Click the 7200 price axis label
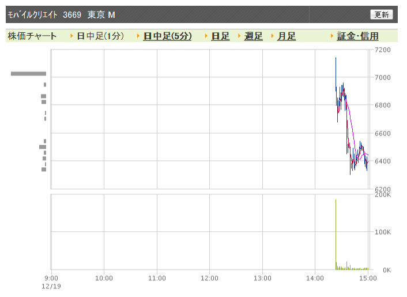The image size is (407, 297). coord(383,50)
